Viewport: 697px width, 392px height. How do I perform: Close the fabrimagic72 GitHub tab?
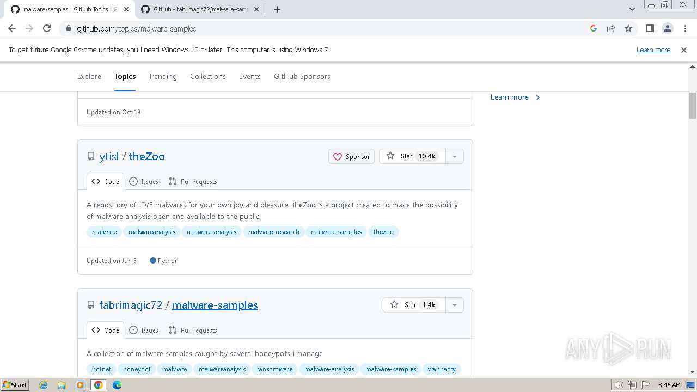[256, 9]
